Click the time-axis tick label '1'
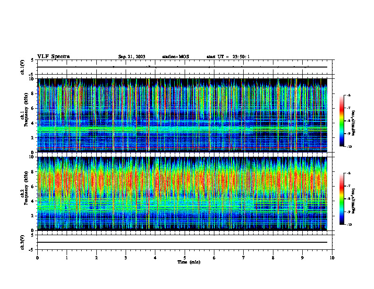The height and width of the screenshot is (289, 374). tap(67, 258)
